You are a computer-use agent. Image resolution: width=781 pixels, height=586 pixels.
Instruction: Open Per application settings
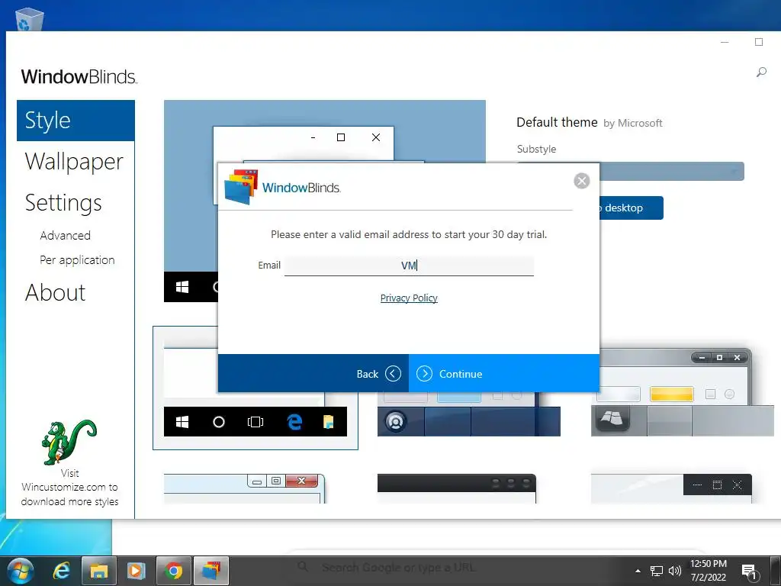[x=77, y=260]
